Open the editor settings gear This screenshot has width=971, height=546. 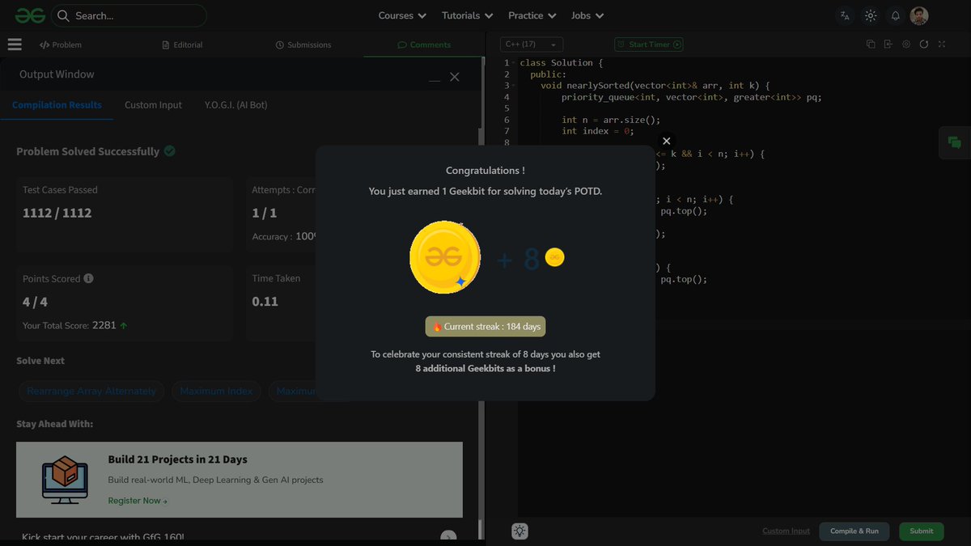pos(906,44)
